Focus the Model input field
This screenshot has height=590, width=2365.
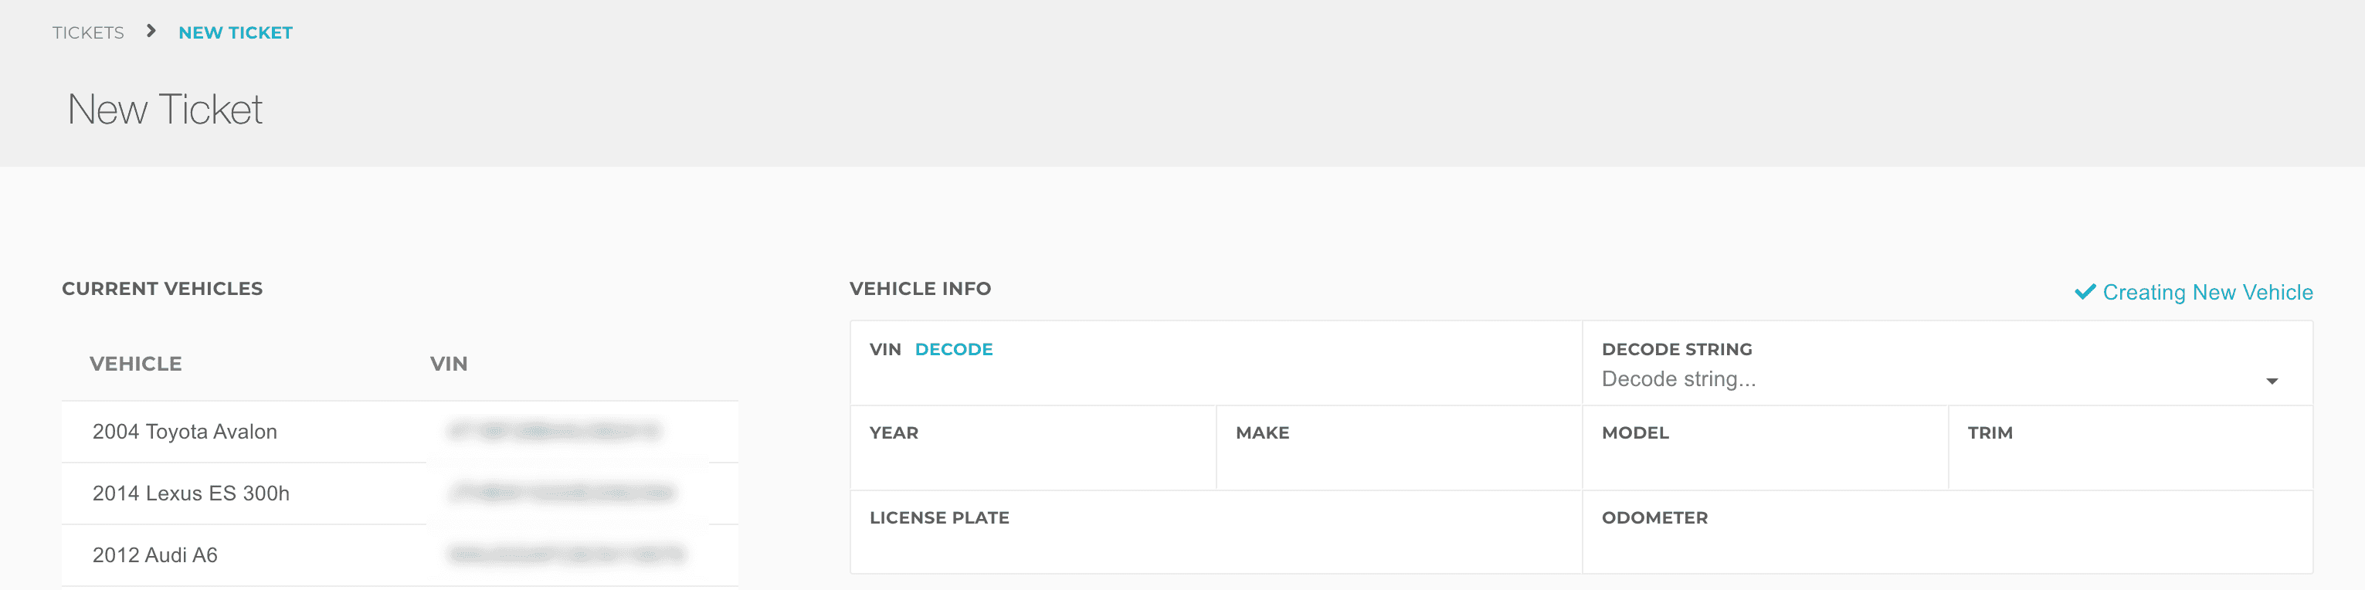click(1763, 463)
